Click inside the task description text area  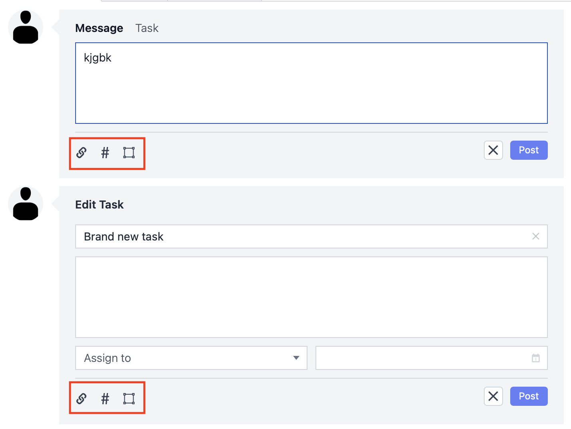pyautogui.click(x=311, y=297)
